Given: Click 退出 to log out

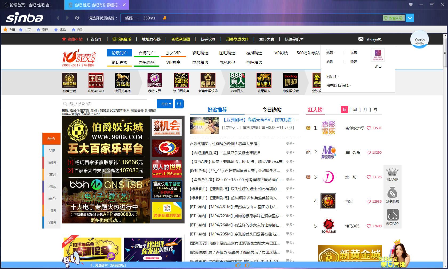Looking at the screenshot, I should pos(378,66).
